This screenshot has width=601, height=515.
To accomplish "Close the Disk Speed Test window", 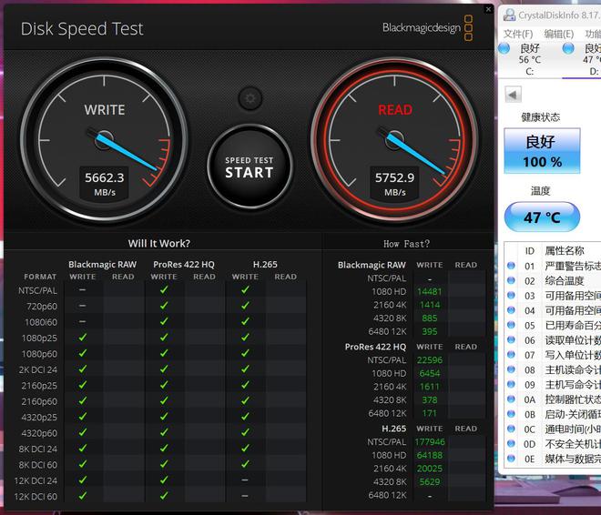I will [x=488, y=9].
